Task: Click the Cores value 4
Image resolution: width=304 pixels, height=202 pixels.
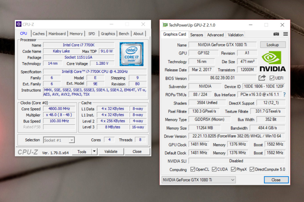Action: pyautogui.click(x=109, y=140)
